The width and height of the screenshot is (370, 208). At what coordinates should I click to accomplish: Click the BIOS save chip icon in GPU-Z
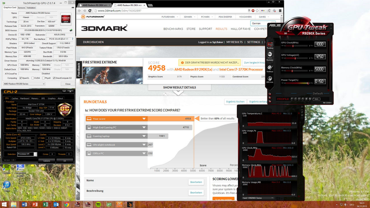71,30
